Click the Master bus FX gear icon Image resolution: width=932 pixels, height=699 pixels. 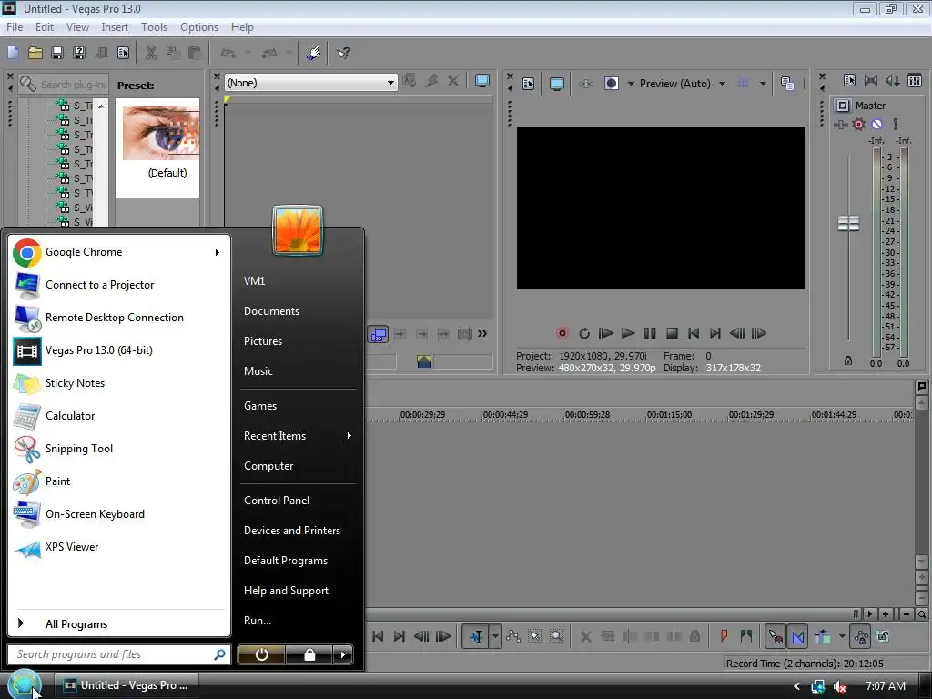click(x=858, y=124)
